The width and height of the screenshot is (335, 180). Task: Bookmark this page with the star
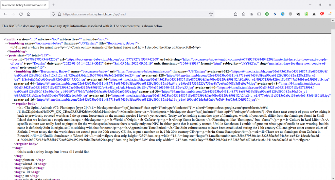[211, 14]
